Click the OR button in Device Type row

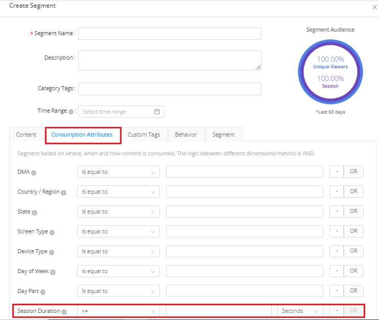353,251
